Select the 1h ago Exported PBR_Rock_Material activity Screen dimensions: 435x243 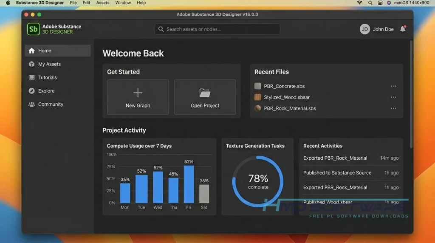(351, 187)
